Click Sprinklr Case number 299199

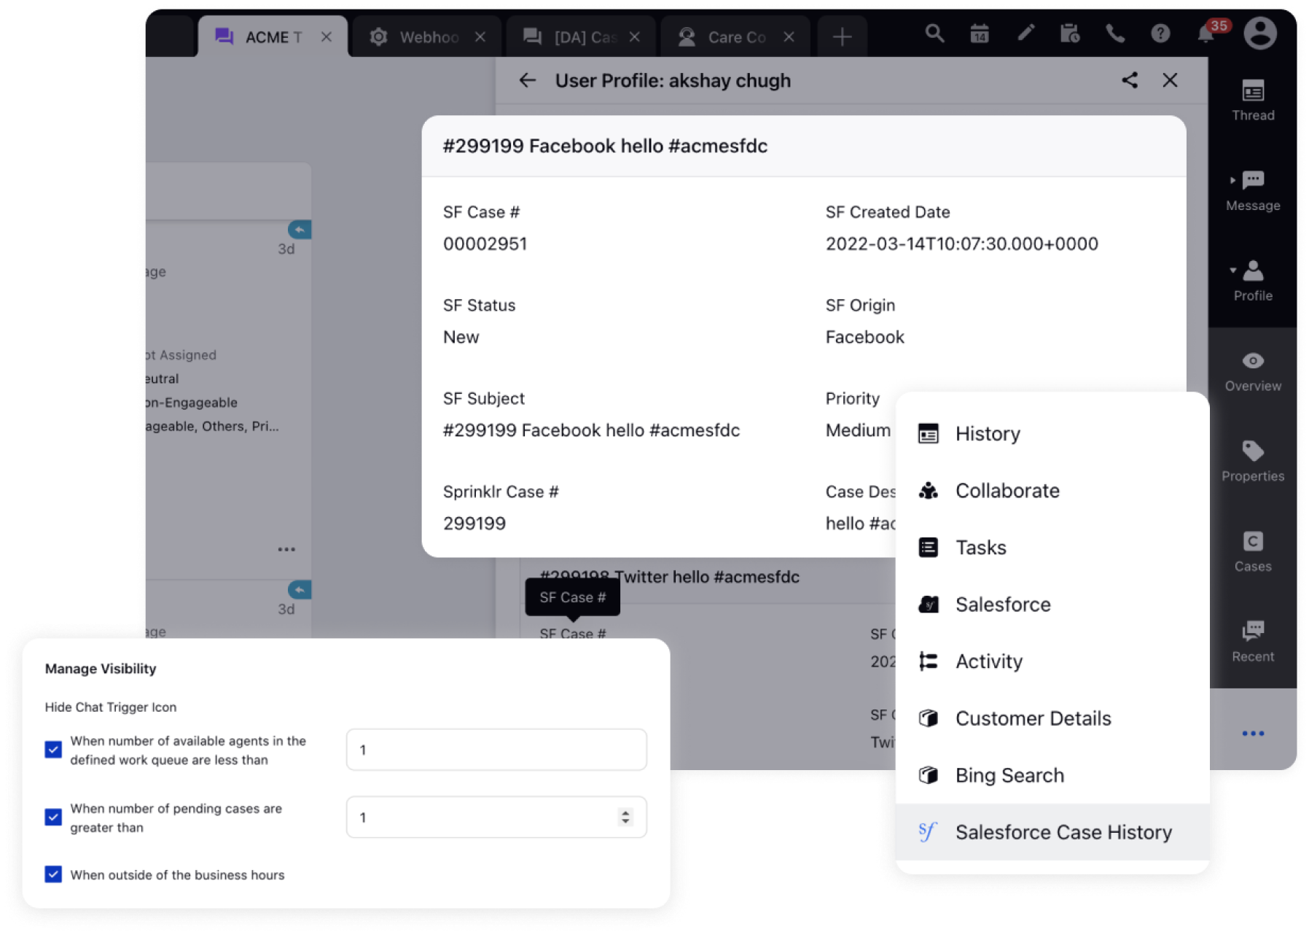pos(474,524)
